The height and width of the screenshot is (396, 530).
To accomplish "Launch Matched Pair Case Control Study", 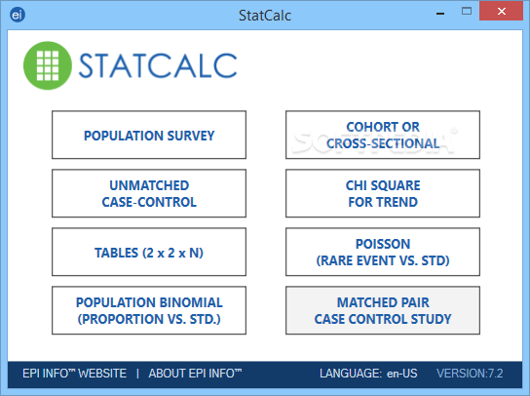I will [x=383, y=310].
